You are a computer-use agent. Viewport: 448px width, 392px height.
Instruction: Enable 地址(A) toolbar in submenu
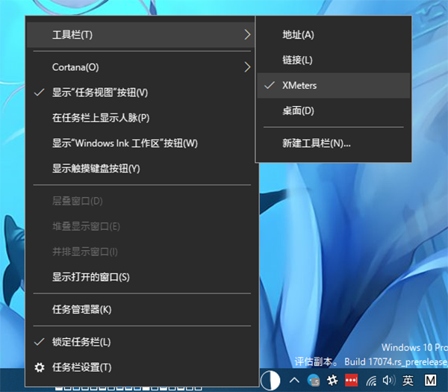point(298,34)
